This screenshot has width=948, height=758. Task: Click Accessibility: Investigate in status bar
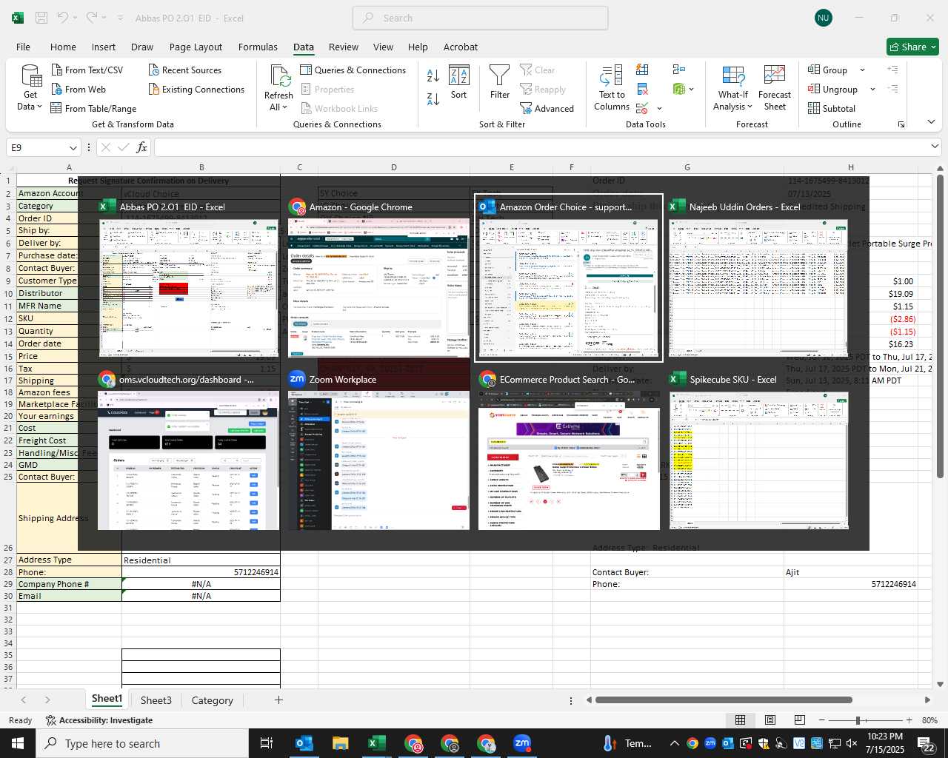coord(99,720)
